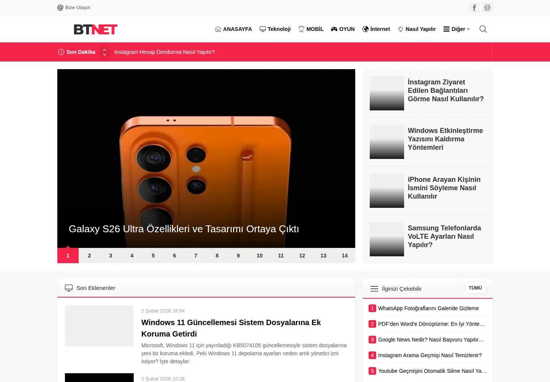Click thumbnail of Windows 11 Güncellemesi article
Viewport: 550px width, 382px height.
coord(99,326)
